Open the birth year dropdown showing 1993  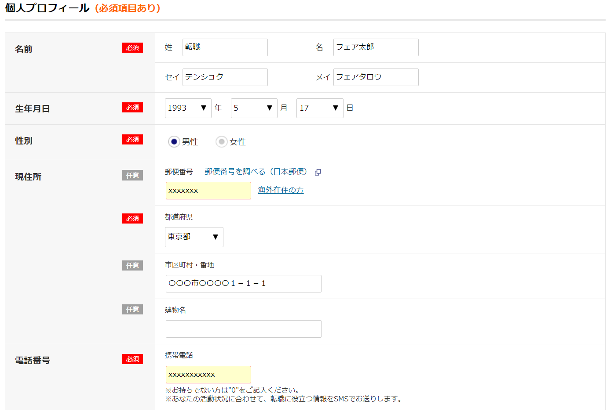[188, 108]
